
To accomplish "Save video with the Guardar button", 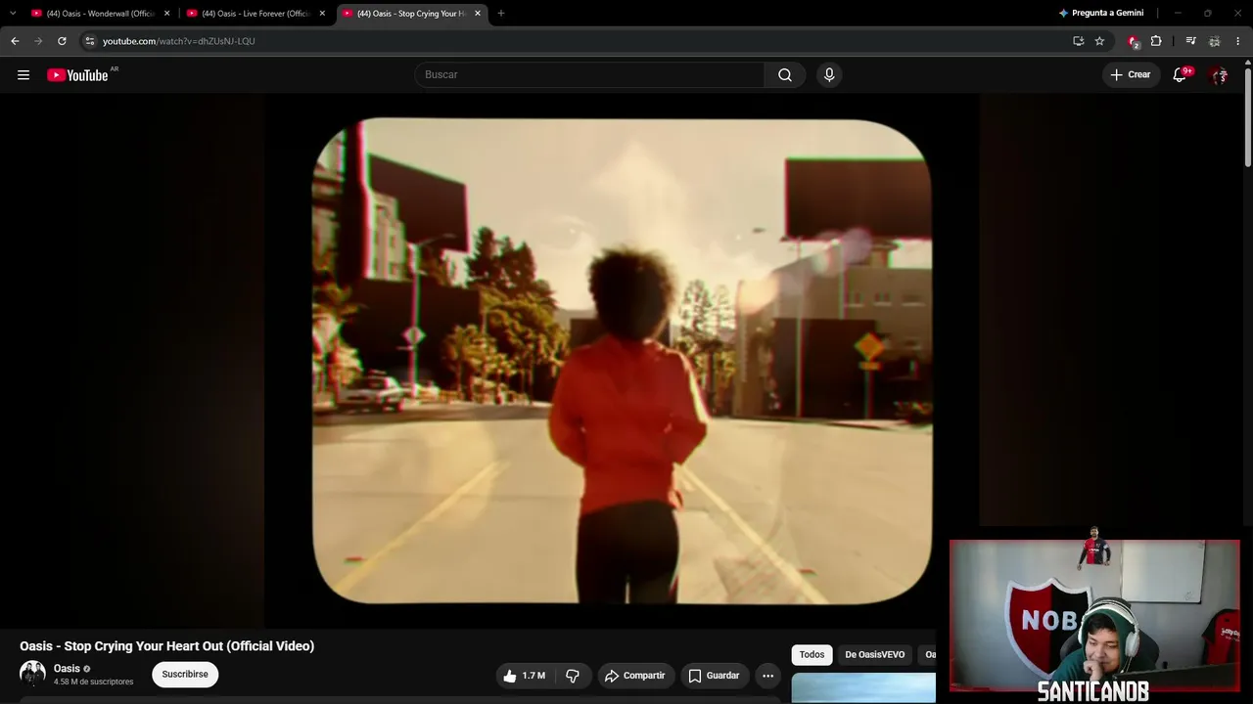I will point(715,676).
